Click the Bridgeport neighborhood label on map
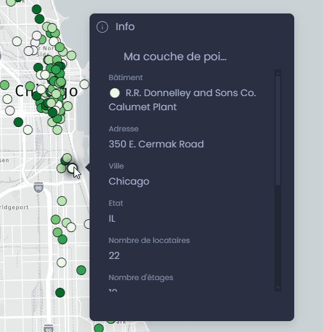323x332 pixels. pyautogui.click(x=14, y=207)
